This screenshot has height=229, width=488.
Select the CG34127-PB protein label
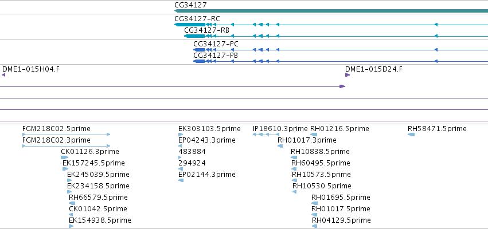point(216,56)
